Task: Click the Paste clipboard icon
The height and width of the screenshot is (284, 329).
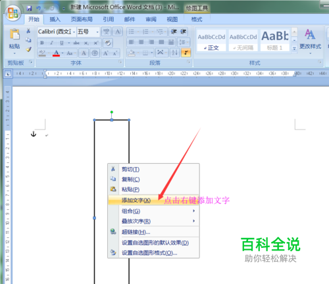Action: coord(14,35)
